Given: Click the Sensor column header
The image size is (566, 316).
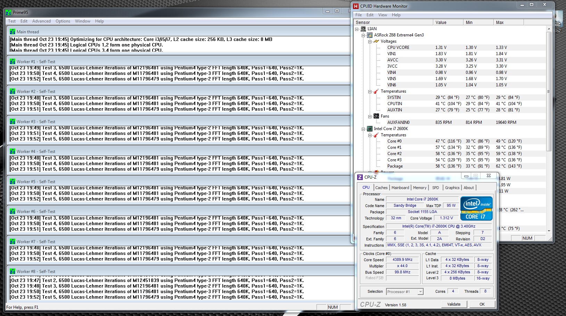Looking at the screenshot, I should [x=393, y=22].
